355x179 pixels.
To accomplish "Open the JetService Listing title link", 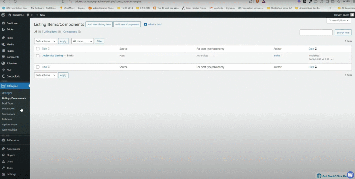I will (x=52, y=56).
